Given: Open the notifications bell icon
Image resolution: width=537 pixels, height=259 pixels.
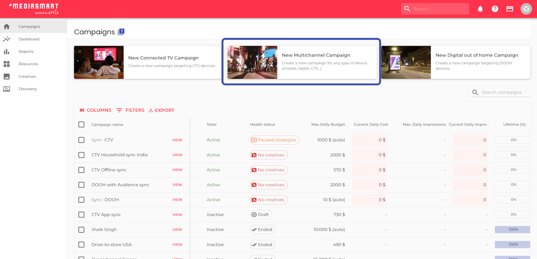Looking at the screenshot, I should tap(480, 9).
